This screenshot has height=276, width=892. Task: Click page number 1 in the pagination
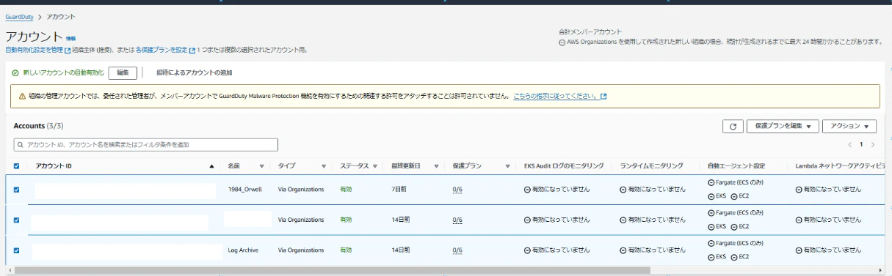click(x=862, y=144)
